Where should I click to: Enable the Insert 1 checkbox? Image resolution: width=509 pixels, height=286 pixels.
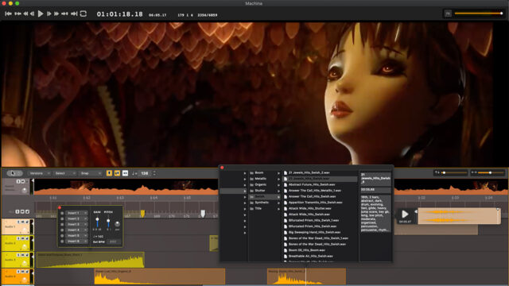click(x=62, y=213)
